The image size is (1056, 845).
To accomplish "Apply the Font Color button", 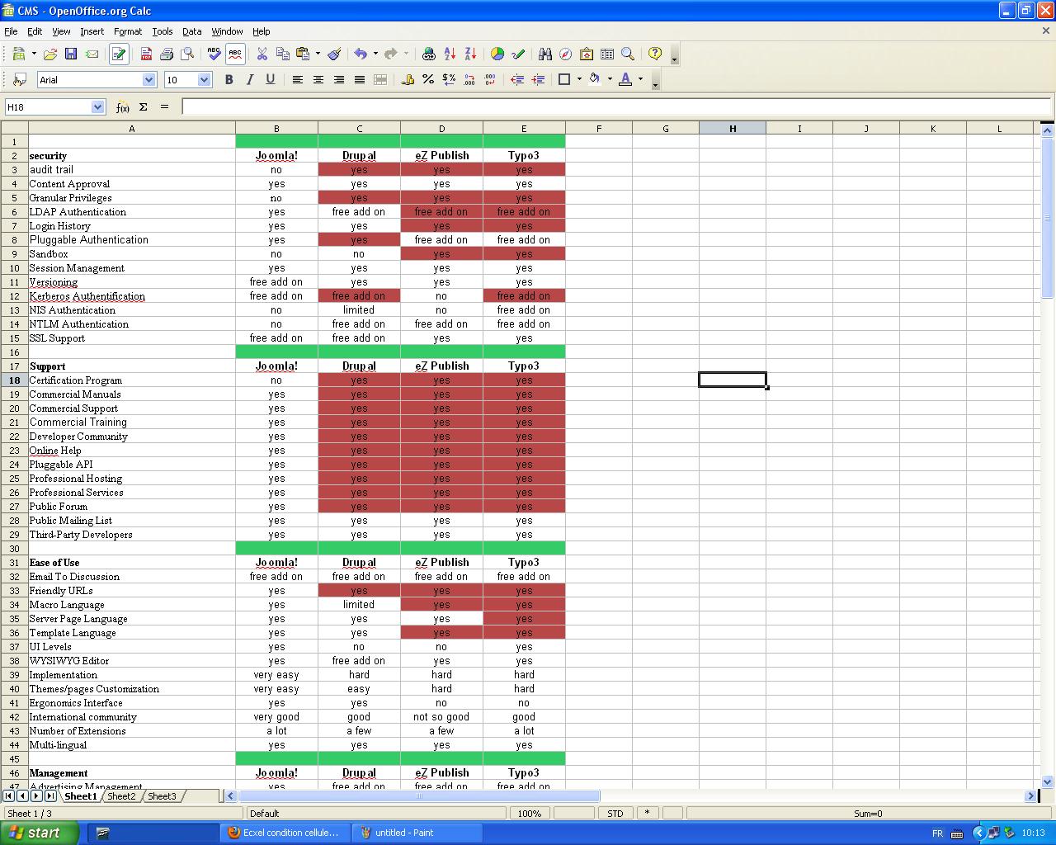I will pos(625,79).
